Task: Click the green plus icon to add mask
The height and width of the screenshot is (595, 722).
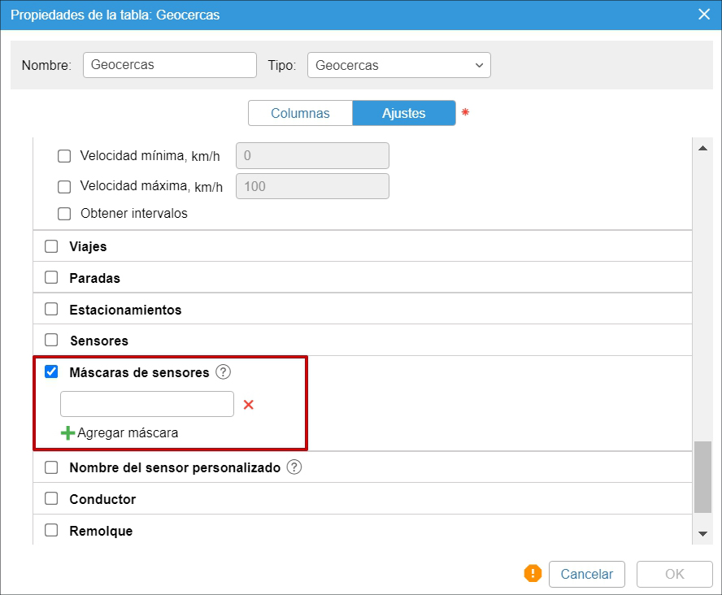Action: coord(67,432)
